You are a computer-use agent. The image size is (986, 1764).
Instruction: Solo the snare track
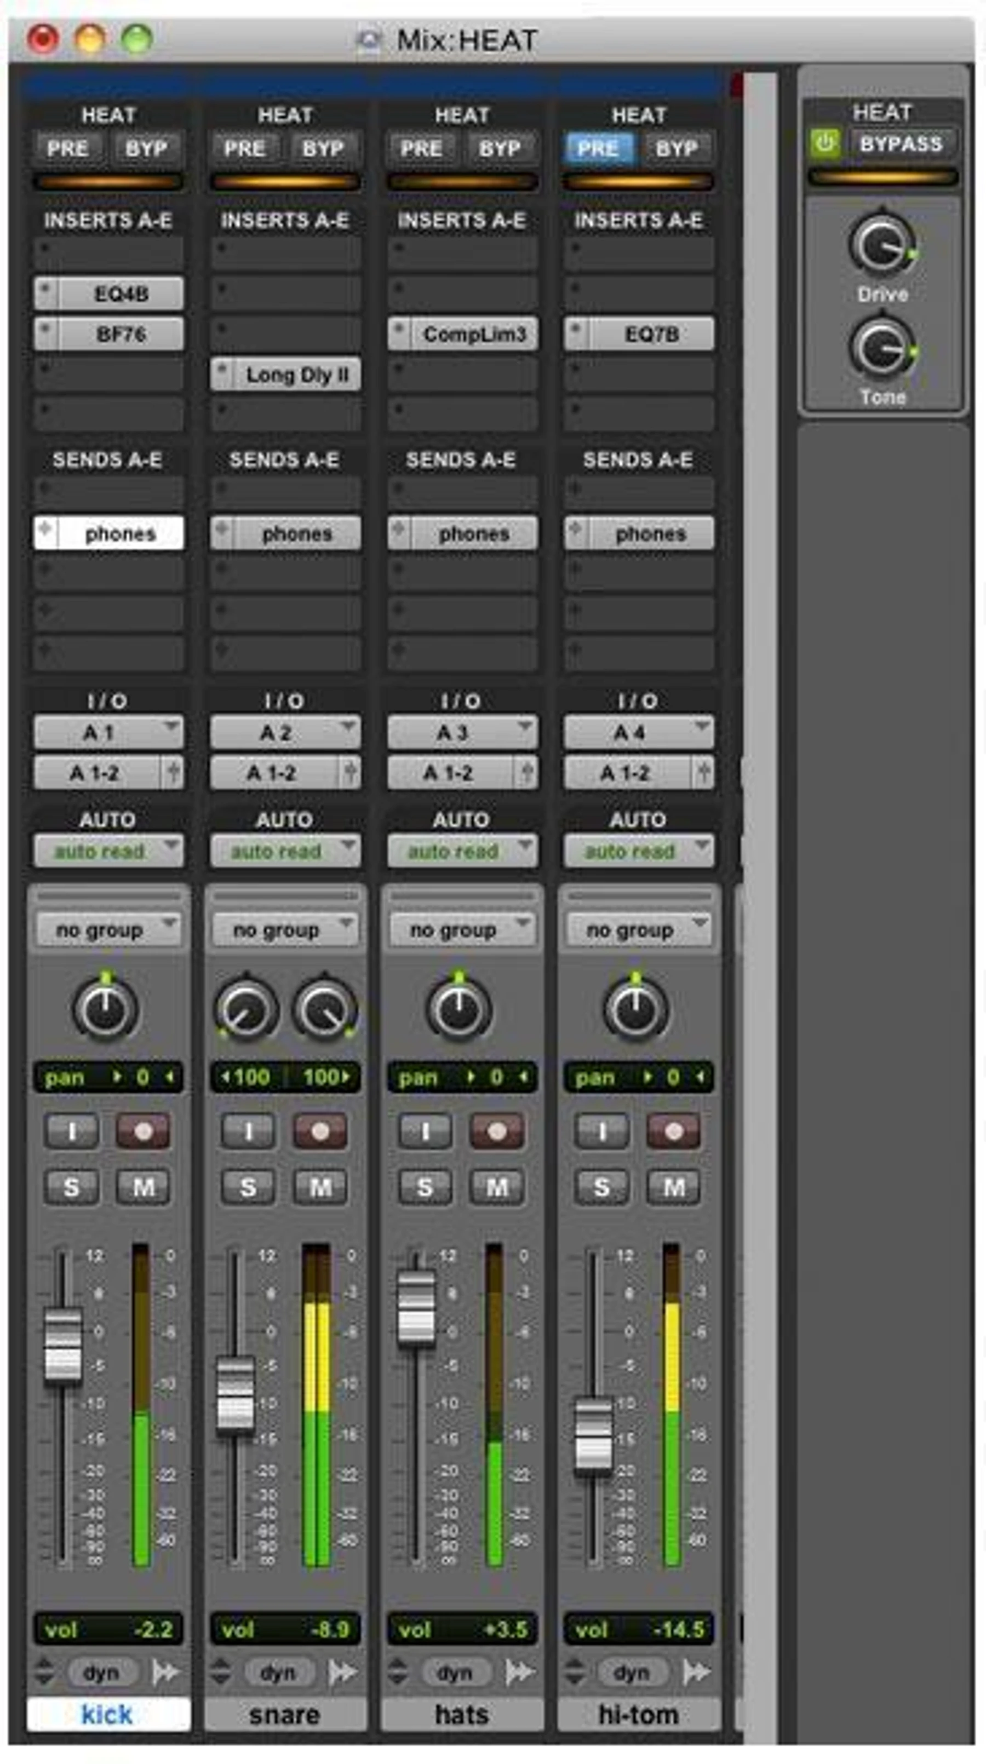coord(249,1187)
